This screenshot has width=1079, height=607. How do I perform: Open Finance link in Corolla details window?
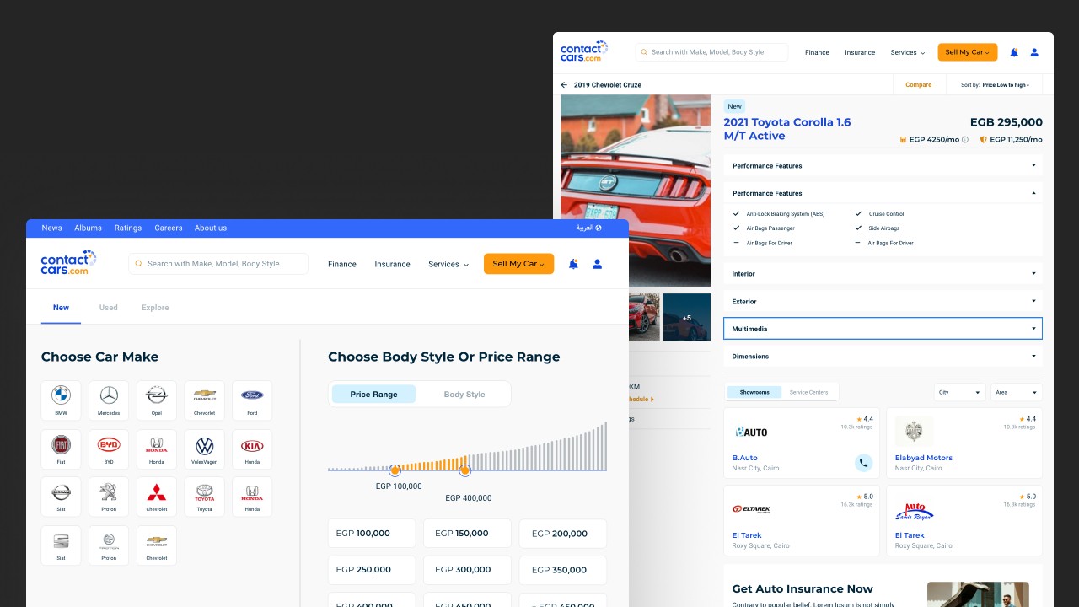[x=817, y=52]
